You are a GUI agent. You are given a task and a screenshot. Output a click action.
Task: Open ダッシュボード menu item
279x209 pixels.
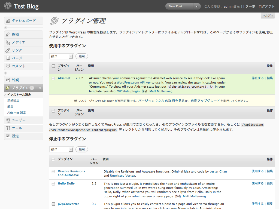tap(24, 21)
